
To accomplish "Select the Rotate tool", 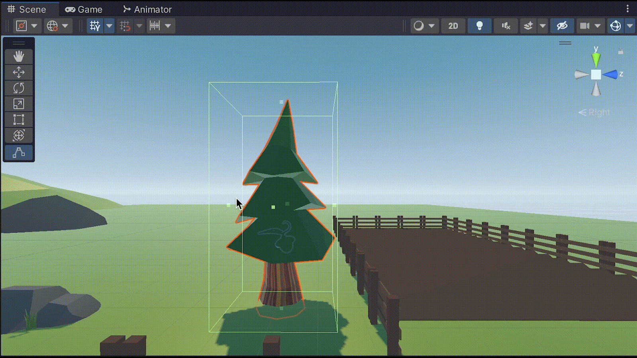I will (19, 88).
